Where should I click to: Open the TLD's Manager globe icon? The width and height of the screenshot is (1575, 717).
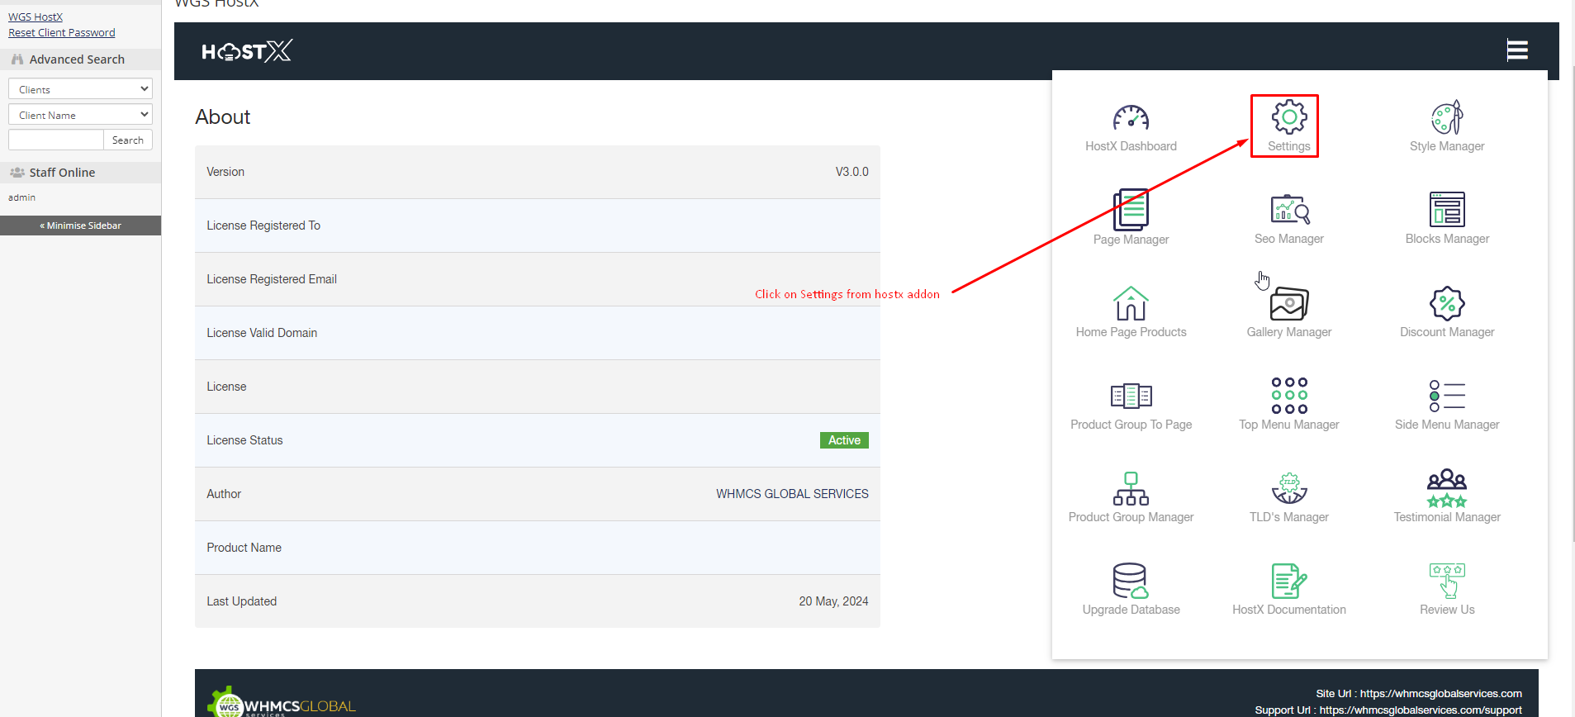1288,489
